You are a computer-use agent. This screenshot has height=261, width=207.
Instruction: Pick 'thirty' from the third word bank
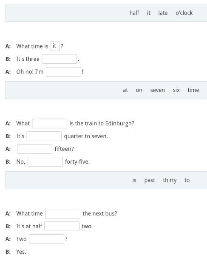[x=170, y=180]
